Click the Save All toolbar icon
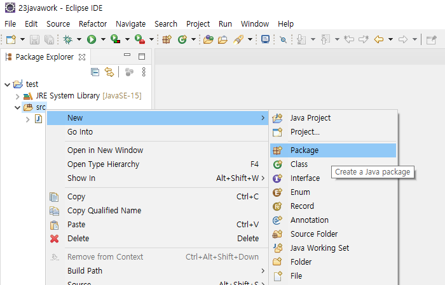445x285 pixels. coord(49,39)
